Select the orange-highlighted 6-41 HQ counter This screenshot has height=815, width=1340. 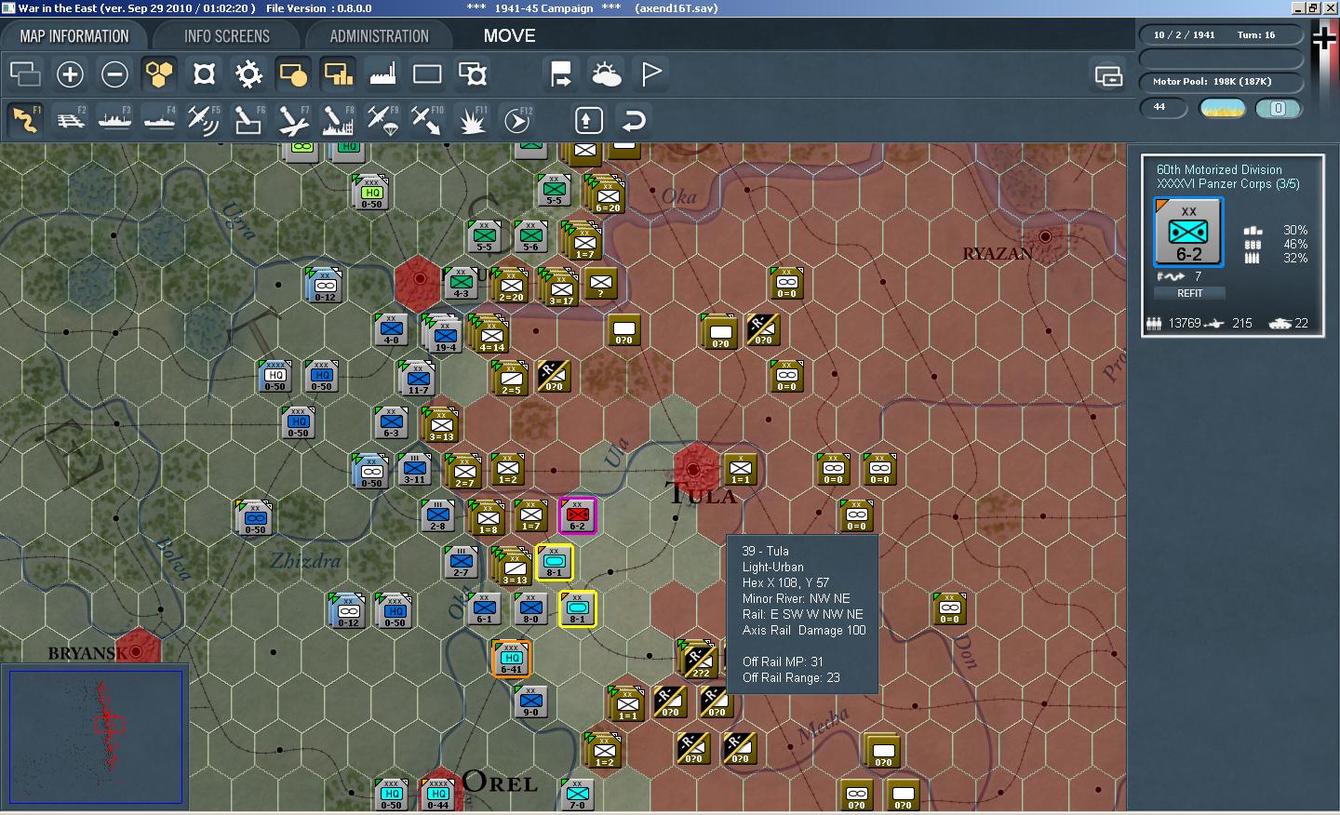tap(511, 658)
